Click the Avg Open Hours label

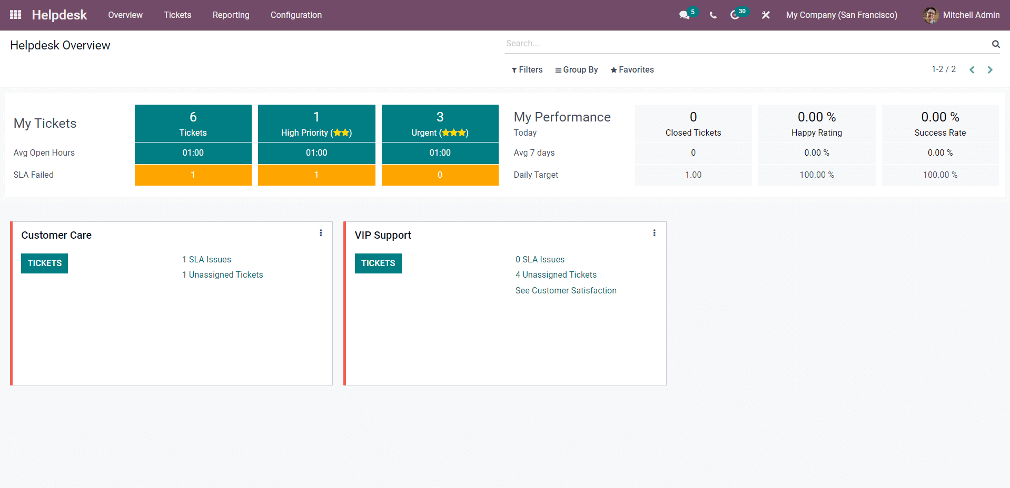pos(44,153)
